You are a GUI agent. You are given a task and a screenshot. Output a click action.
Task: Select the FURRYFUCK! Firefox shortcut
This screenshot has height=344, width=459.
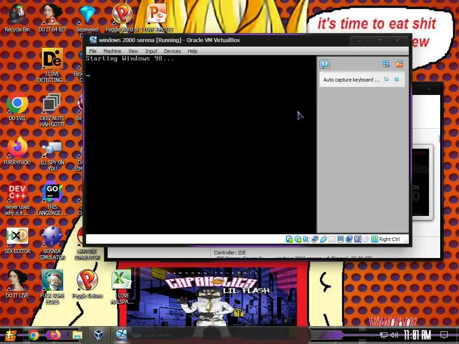pos(17,151)
